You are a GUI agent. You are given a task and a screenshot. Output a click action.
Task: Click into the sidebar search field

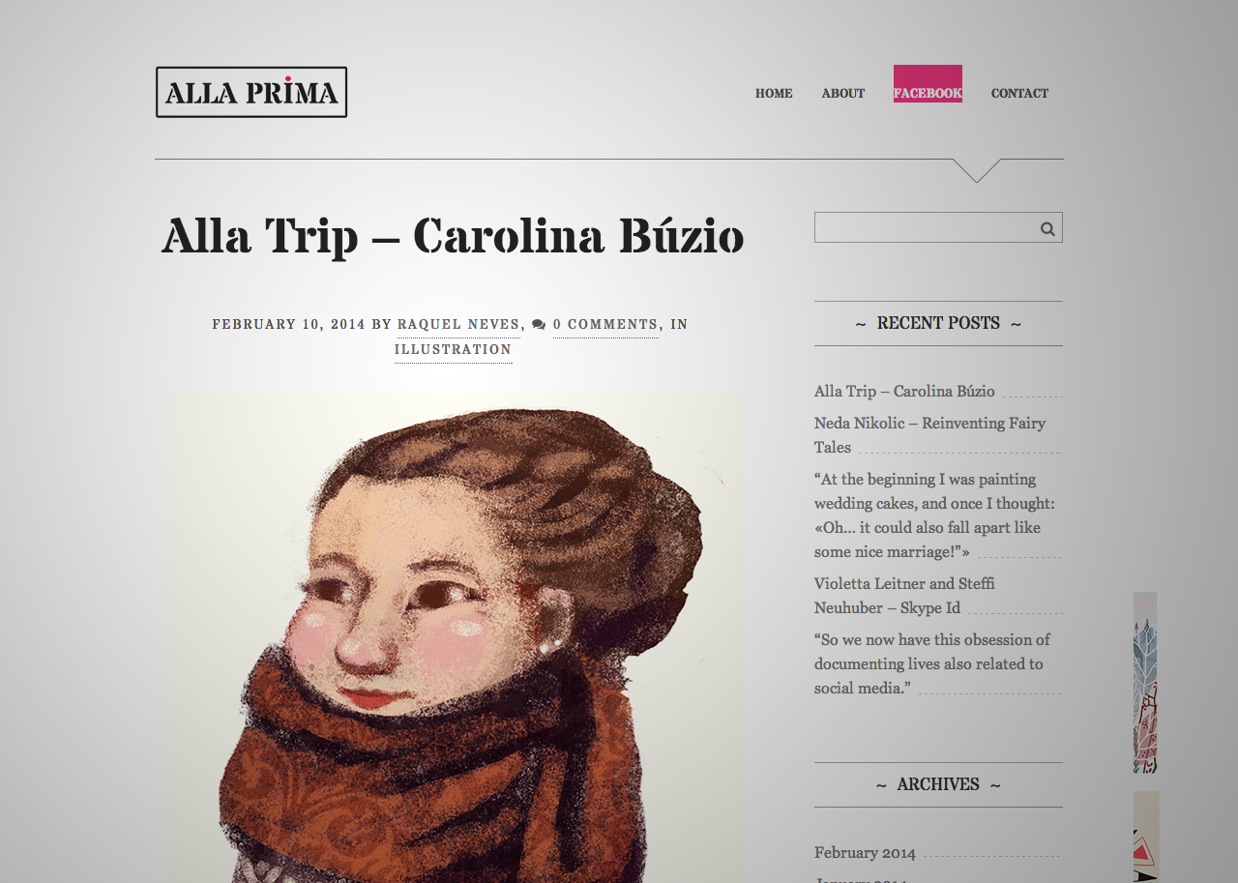coord(927,227)
